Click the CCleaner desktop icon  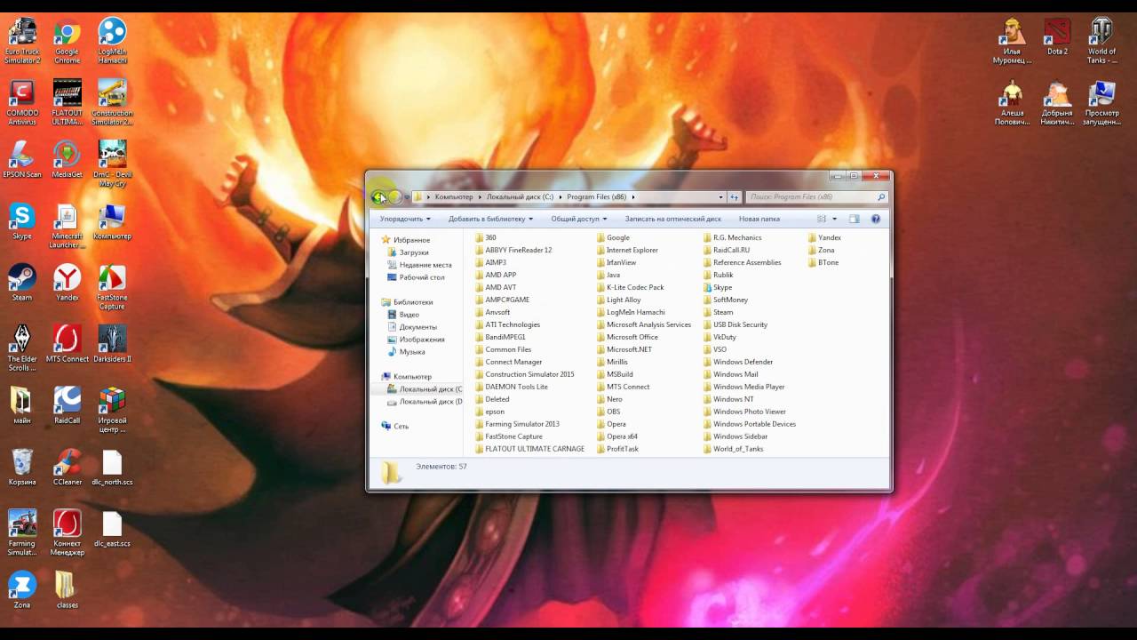click(67, 467)
